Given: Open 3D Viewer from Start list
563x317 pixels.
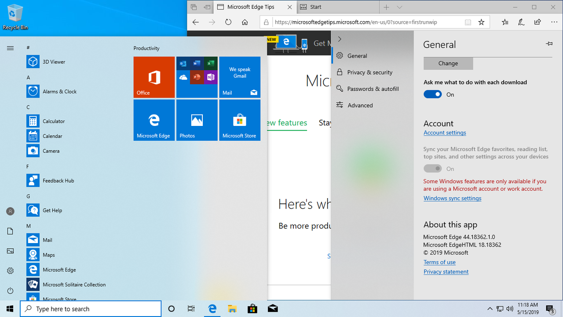Looking at the screenshot, I should click(66, 62).
